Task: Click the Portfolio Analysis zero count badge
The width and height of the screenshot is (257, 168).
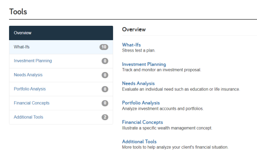Action: coord(105,89)
